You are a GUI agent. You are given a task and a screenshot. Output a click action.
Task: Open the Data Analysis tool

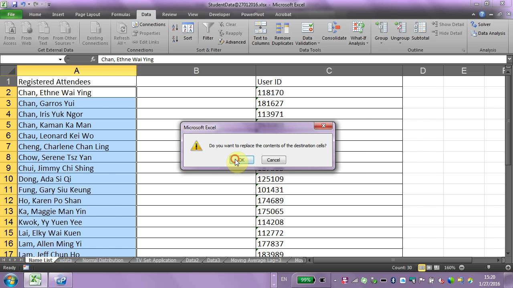click(488, 33)
